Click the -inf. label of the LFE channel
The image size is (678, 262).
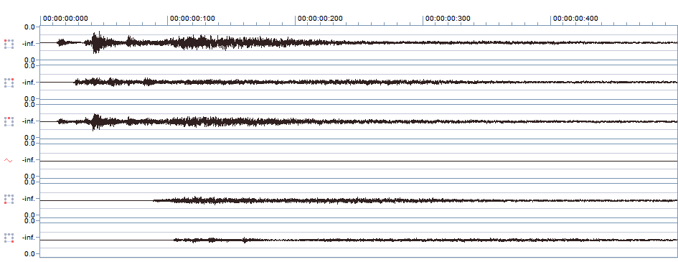click(29, 160)
